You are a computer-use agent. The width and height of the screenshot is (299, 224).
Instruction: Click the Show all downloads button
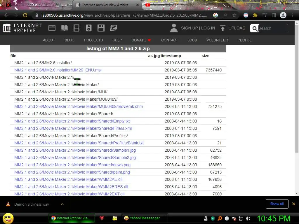[277, 204]
